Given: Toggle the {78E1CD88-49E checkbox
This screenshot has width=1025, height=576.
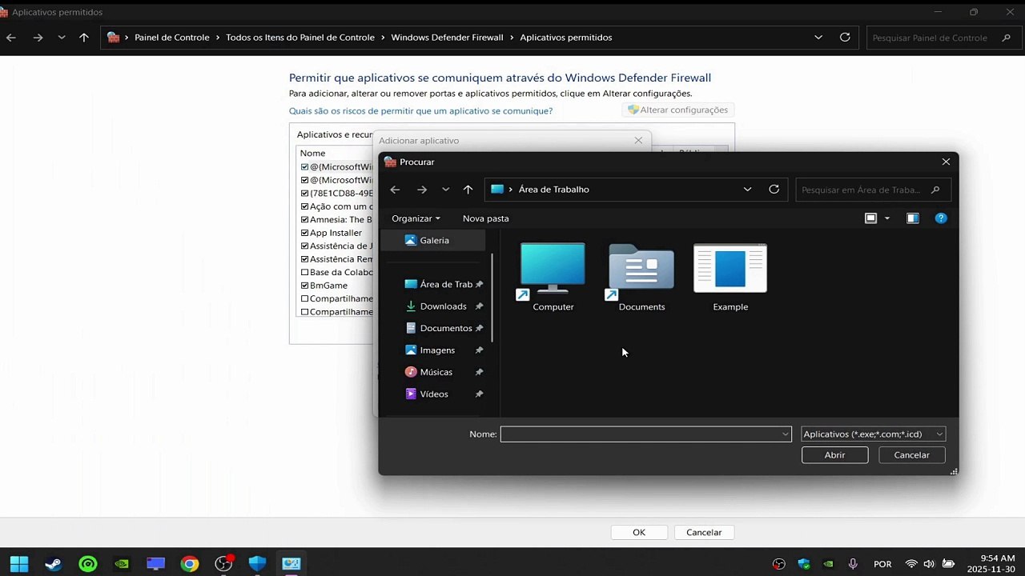Looking at the screenshot, I should (x=304, y=193).
